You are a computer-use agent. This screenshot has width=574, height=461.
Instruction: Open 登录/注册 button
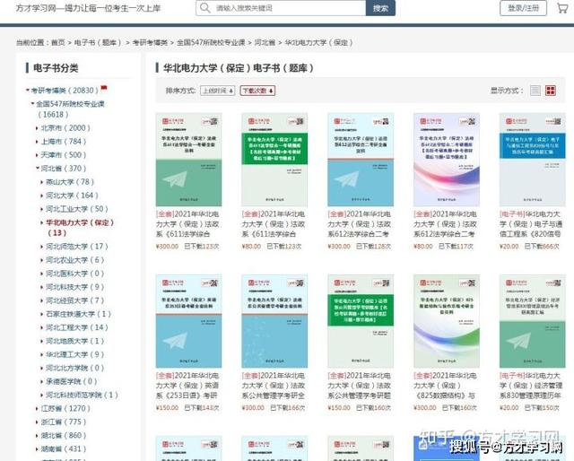(523, 8)
